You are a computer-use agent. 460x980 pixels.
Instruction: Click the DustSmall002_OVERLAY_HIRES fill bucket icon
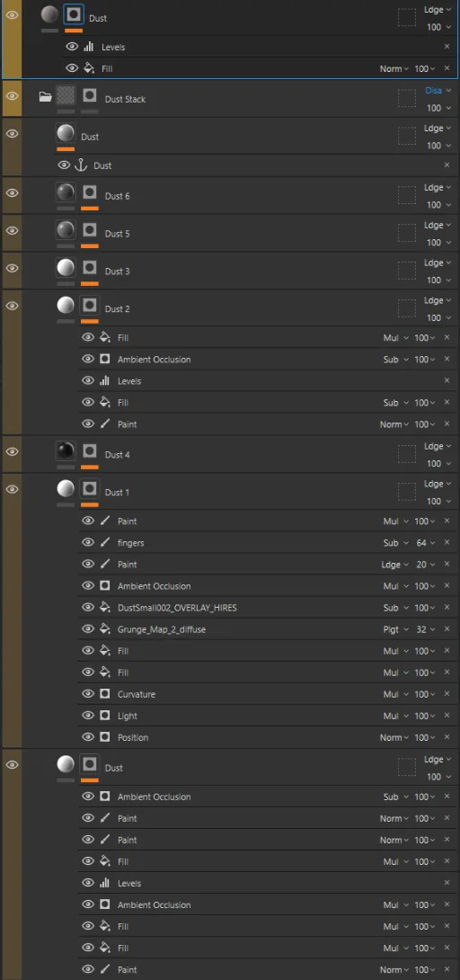tap(105, 608)
